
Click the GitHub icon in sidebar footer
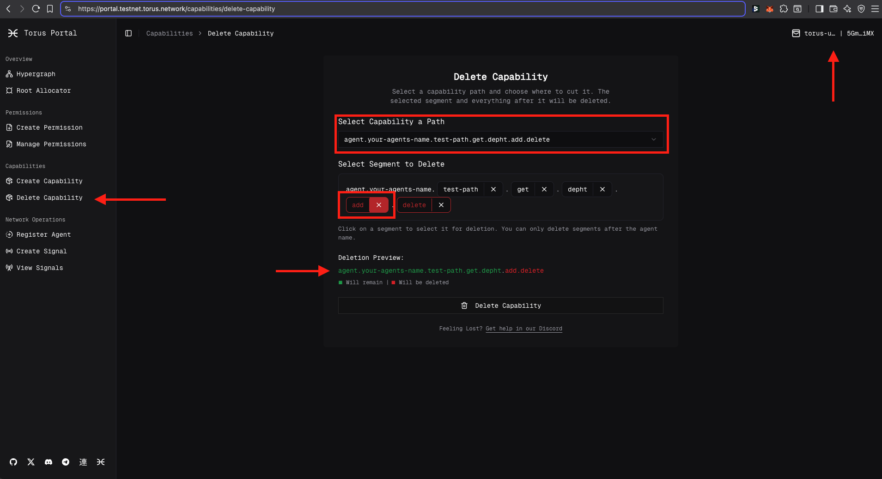coord(13,462)
